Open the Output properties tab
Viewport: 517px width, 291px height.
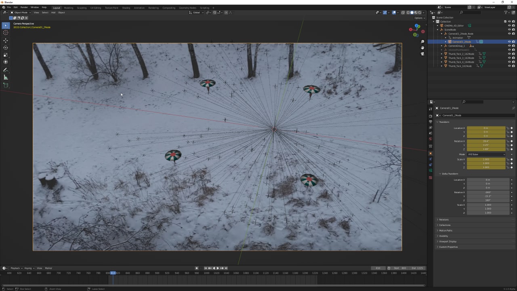[431, 122]
